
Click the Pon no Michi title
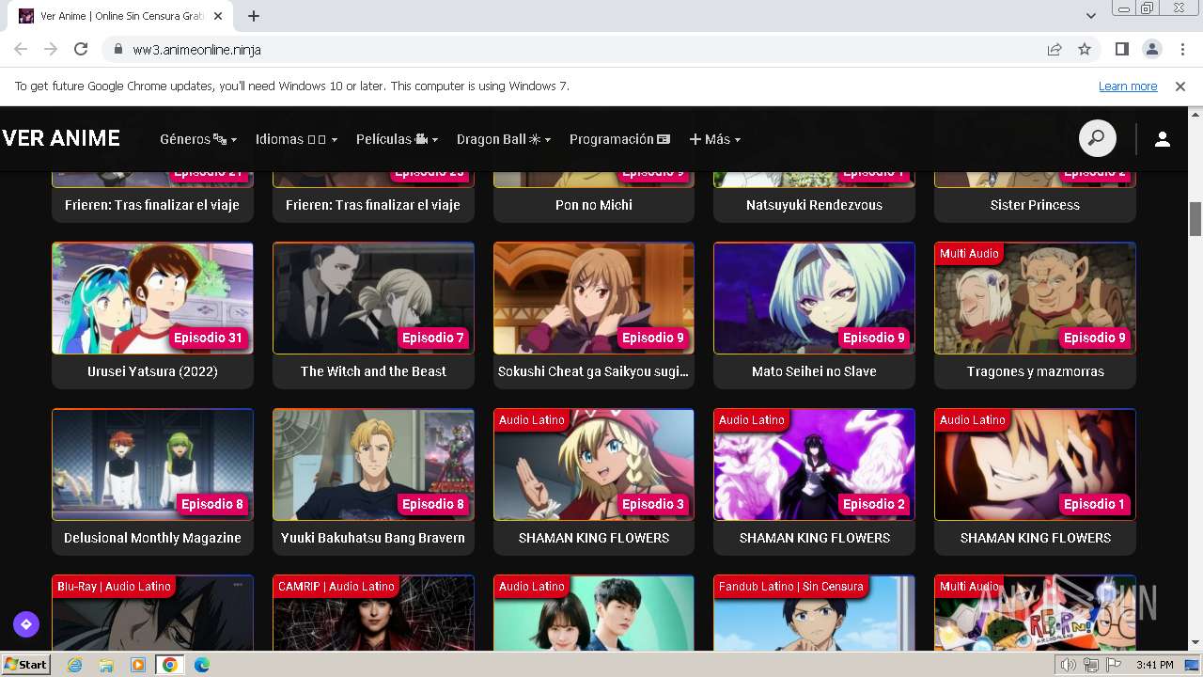point(594,205)
